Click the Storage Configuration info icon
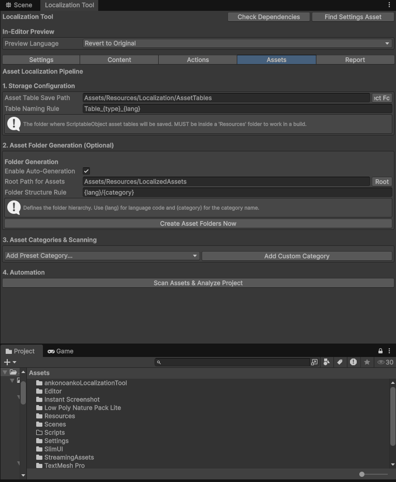This screenshot has width=396, height=482. [14, 124]
